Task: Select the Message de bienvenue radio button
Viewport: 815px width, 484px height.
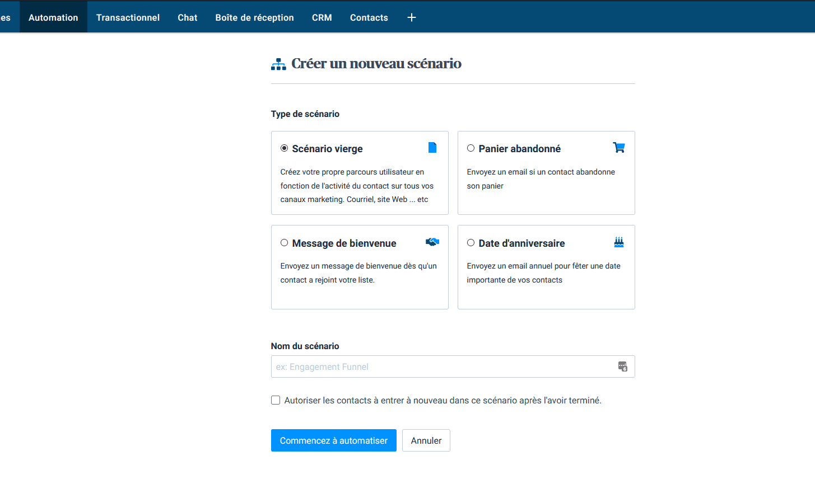Action: pyautogui.click(x=285, y=243)
